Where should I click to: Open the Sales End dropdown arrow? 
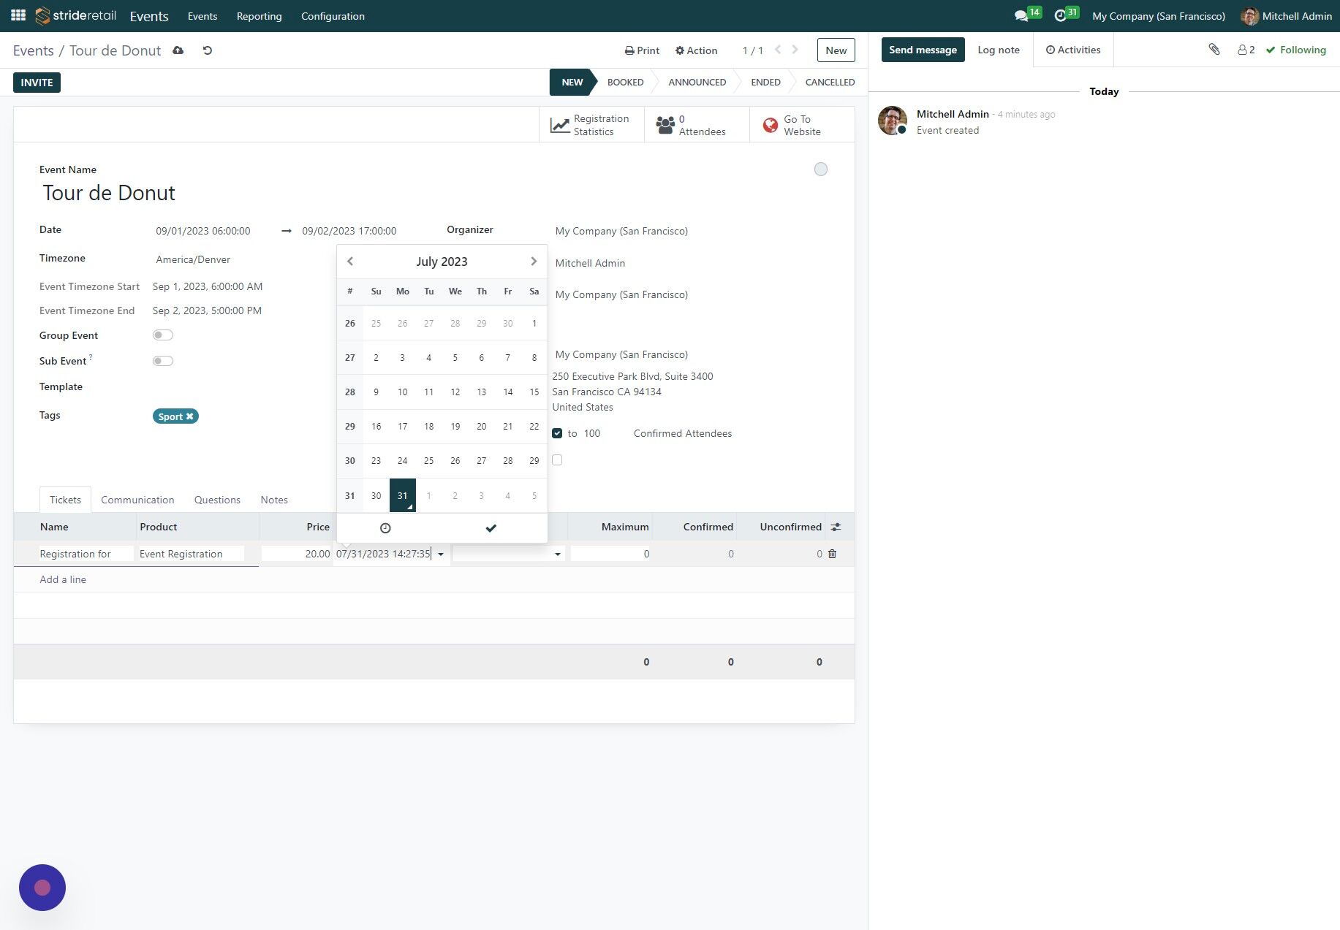tap(558, 554)
